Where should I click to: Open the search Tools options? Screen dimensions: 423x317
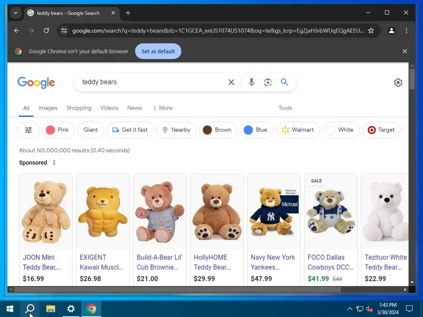[x=285, y=108]
